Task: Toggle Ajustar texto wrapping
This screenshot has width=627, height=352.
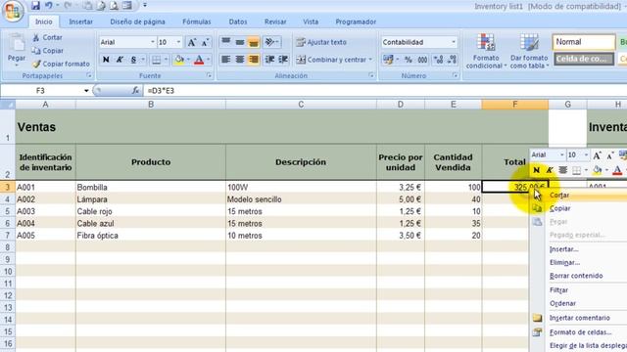Action: coord(321,42)
